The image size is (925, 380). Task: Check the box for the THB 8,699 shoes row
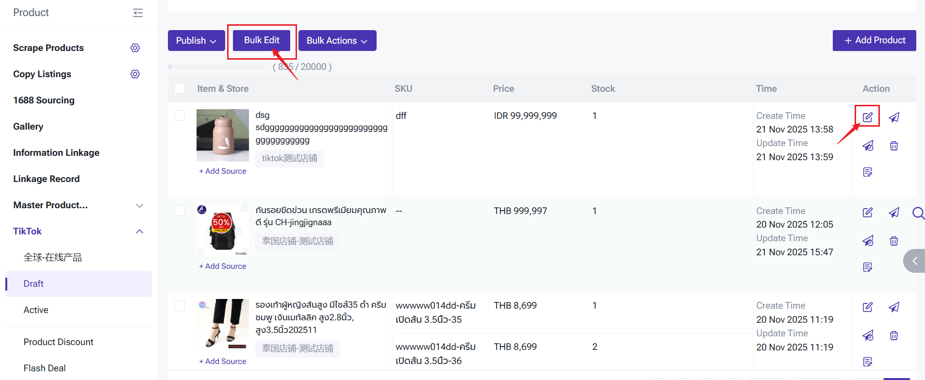[x=180, y=305]
